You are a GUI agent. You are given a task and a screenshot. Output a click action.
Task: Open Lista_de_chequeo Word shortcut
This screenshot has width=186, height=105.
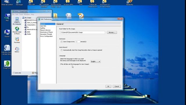pyautogui.click(x=6, y=50)
